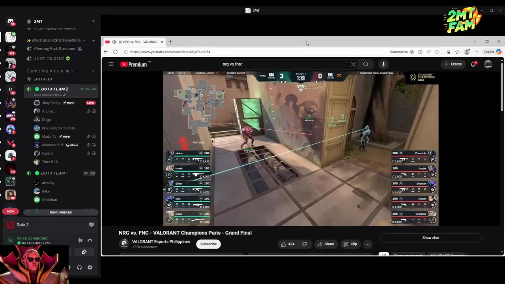Add channel to MEETINGS KICK STREAMER'S category

tap(94, 40)
